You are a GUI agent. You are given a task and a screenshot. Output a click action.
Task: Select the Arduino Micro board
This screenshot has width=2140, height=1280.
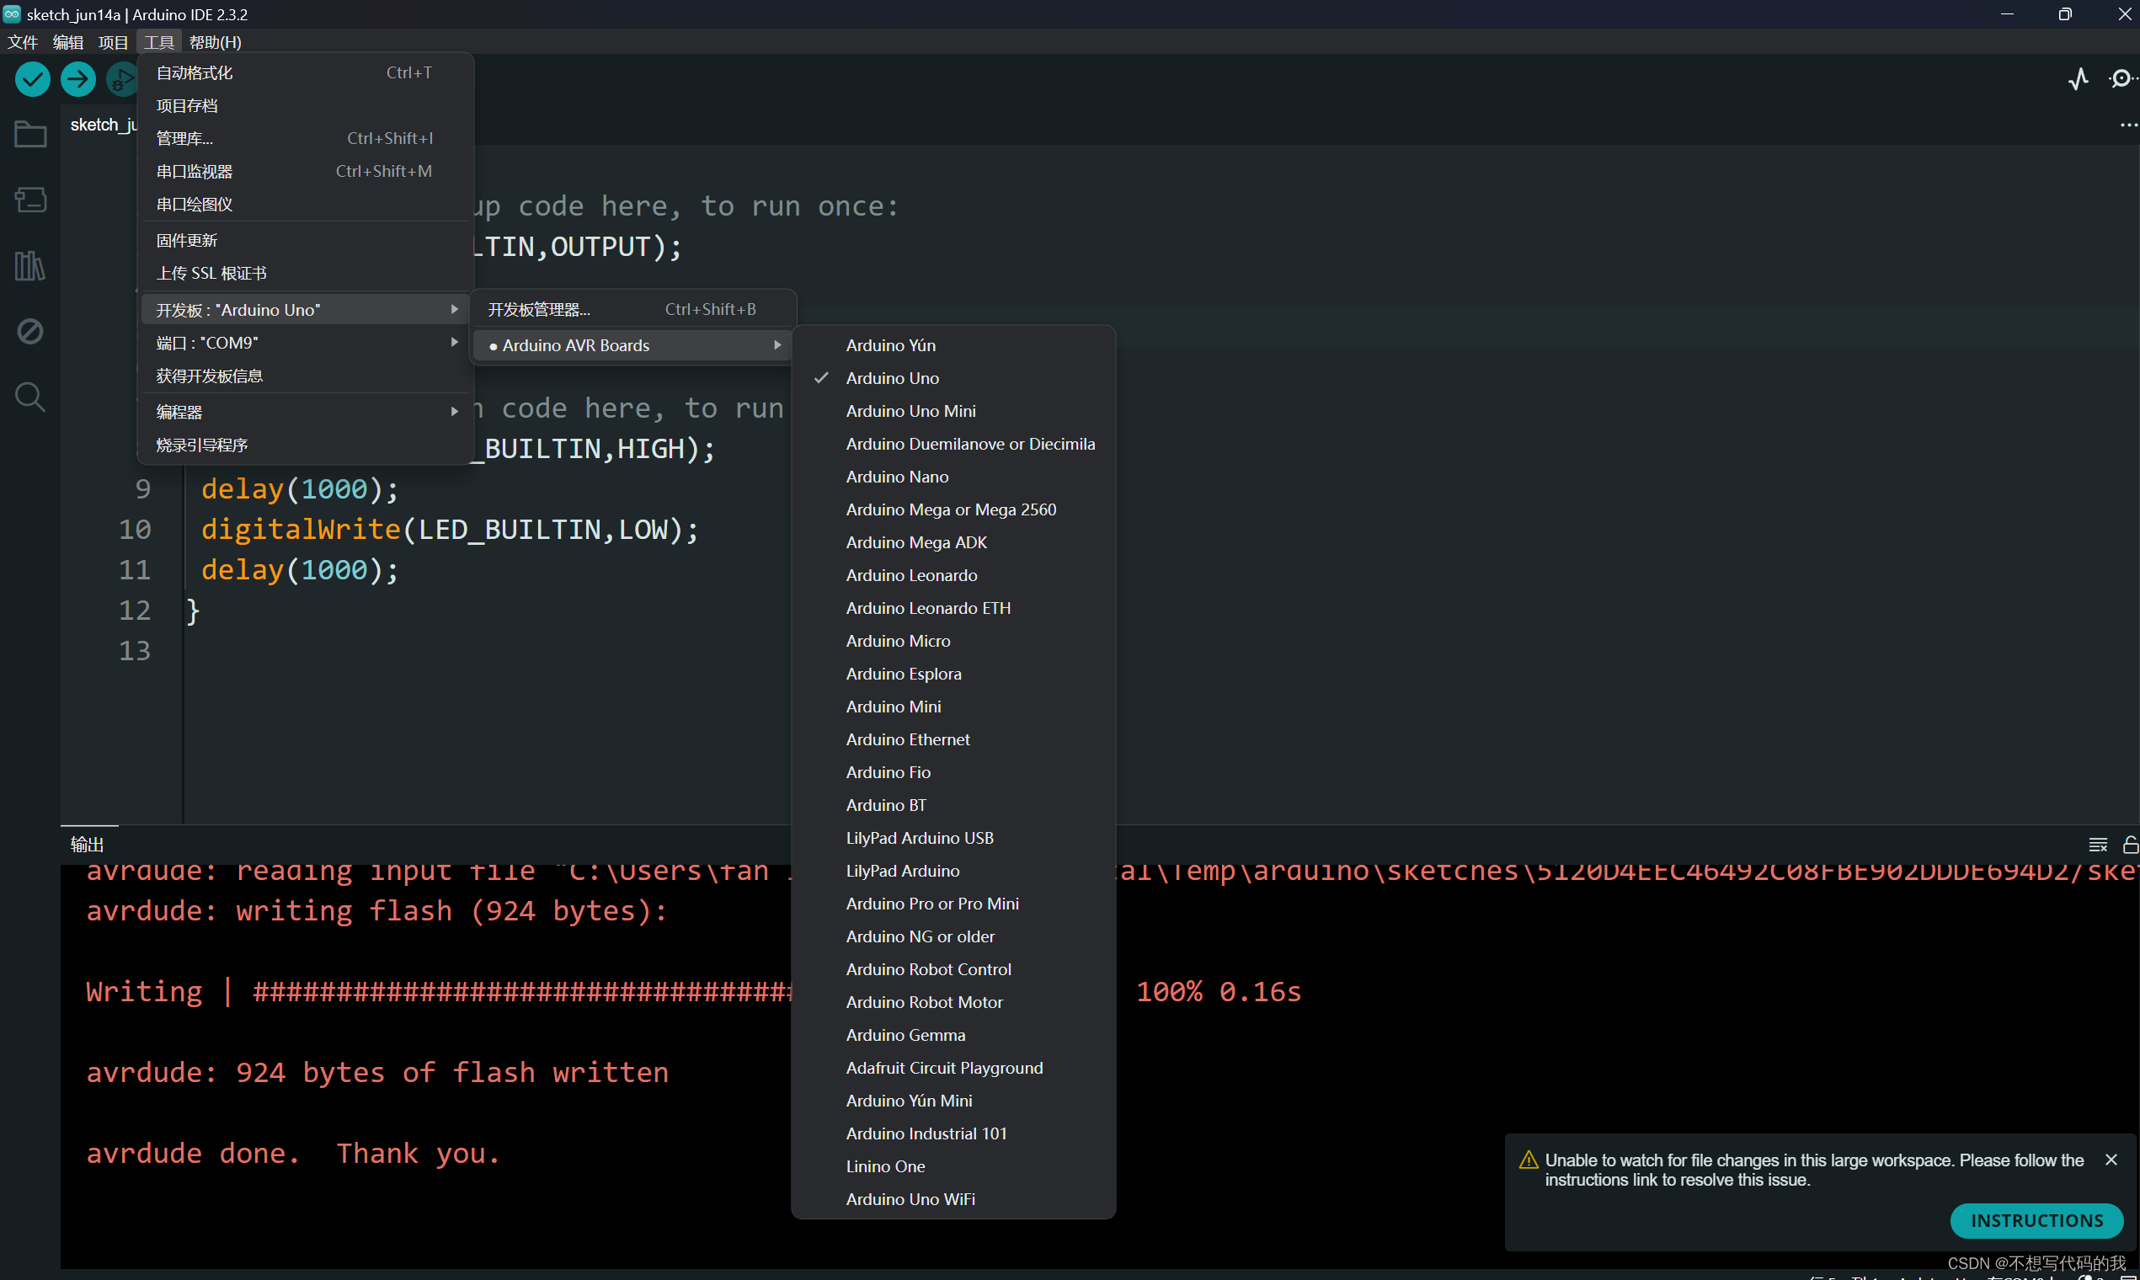click(953, 641)
